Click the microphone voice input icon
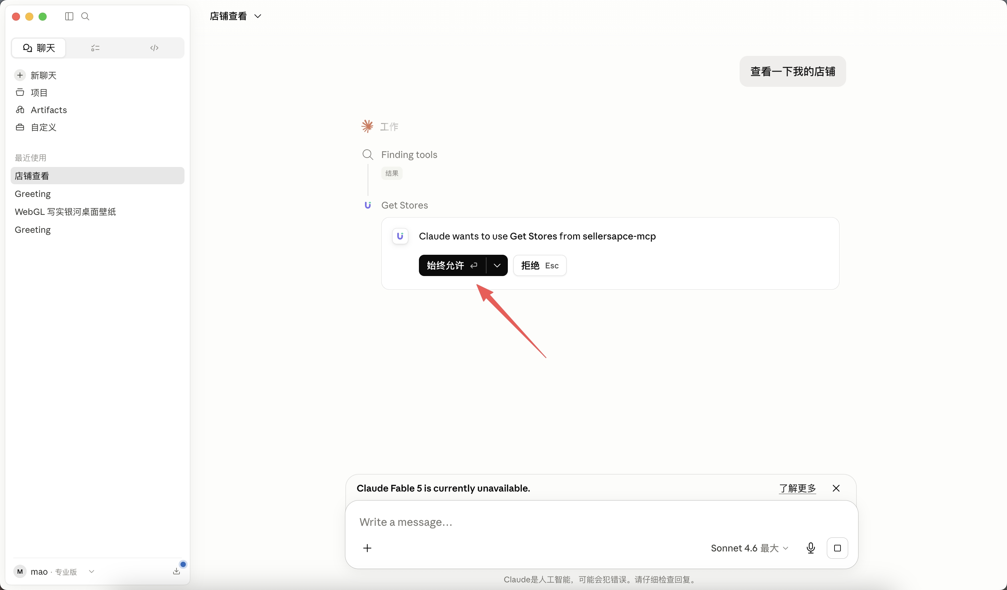Screen dimensions: 1007x590 (x=811, y=548)
